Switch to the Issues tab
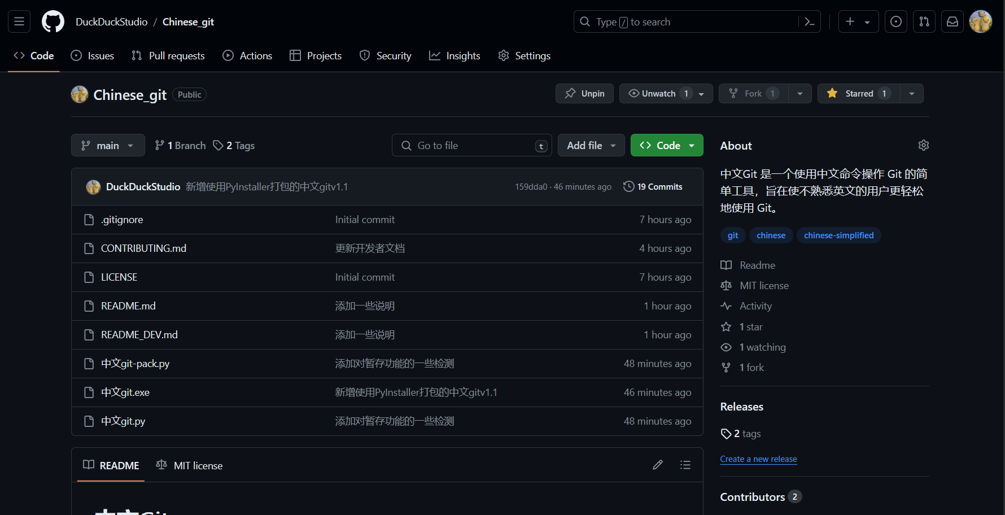 93,55
